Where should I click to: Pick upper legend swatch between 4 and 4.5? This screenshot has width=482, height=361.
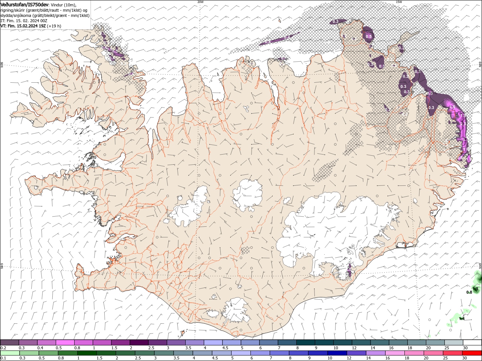click(x=213, y=343)
